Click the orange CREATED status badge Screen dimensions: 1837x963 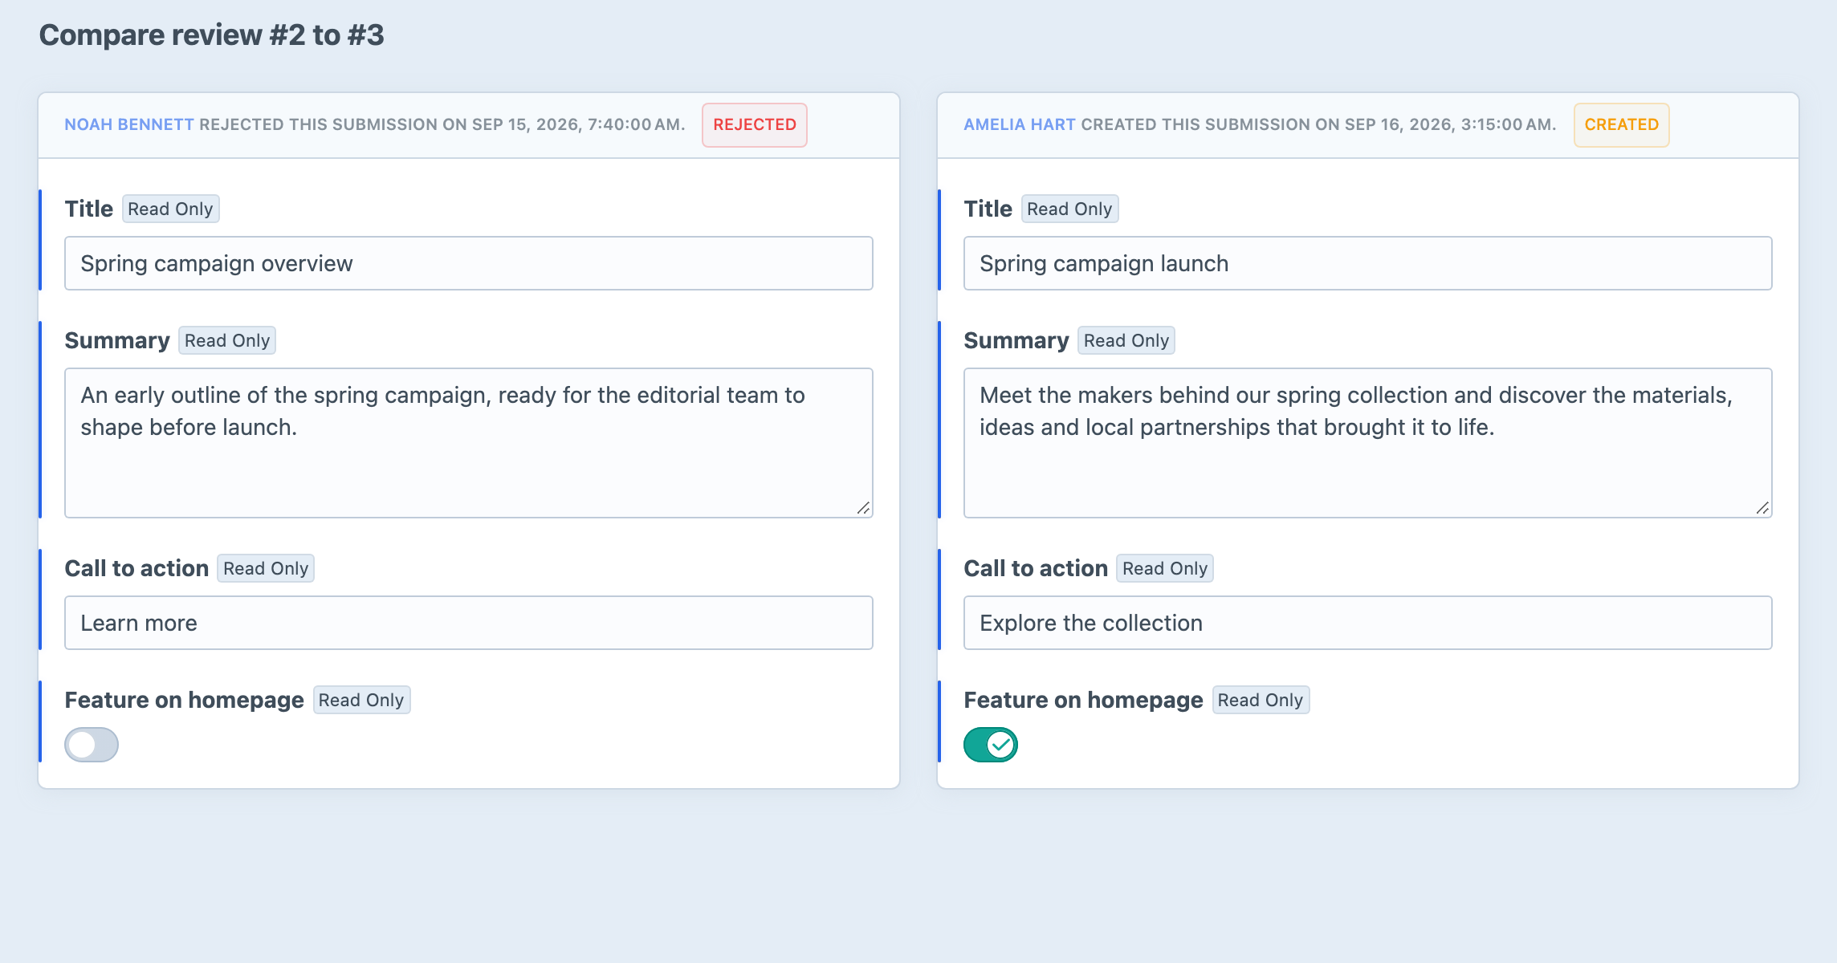pyautogui.click(x=1622, y=124)
